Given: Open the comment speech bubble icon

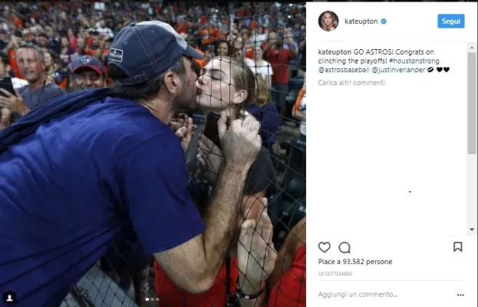Looking at the screenshot, I should pyautogui.click(x=344, y=248).
